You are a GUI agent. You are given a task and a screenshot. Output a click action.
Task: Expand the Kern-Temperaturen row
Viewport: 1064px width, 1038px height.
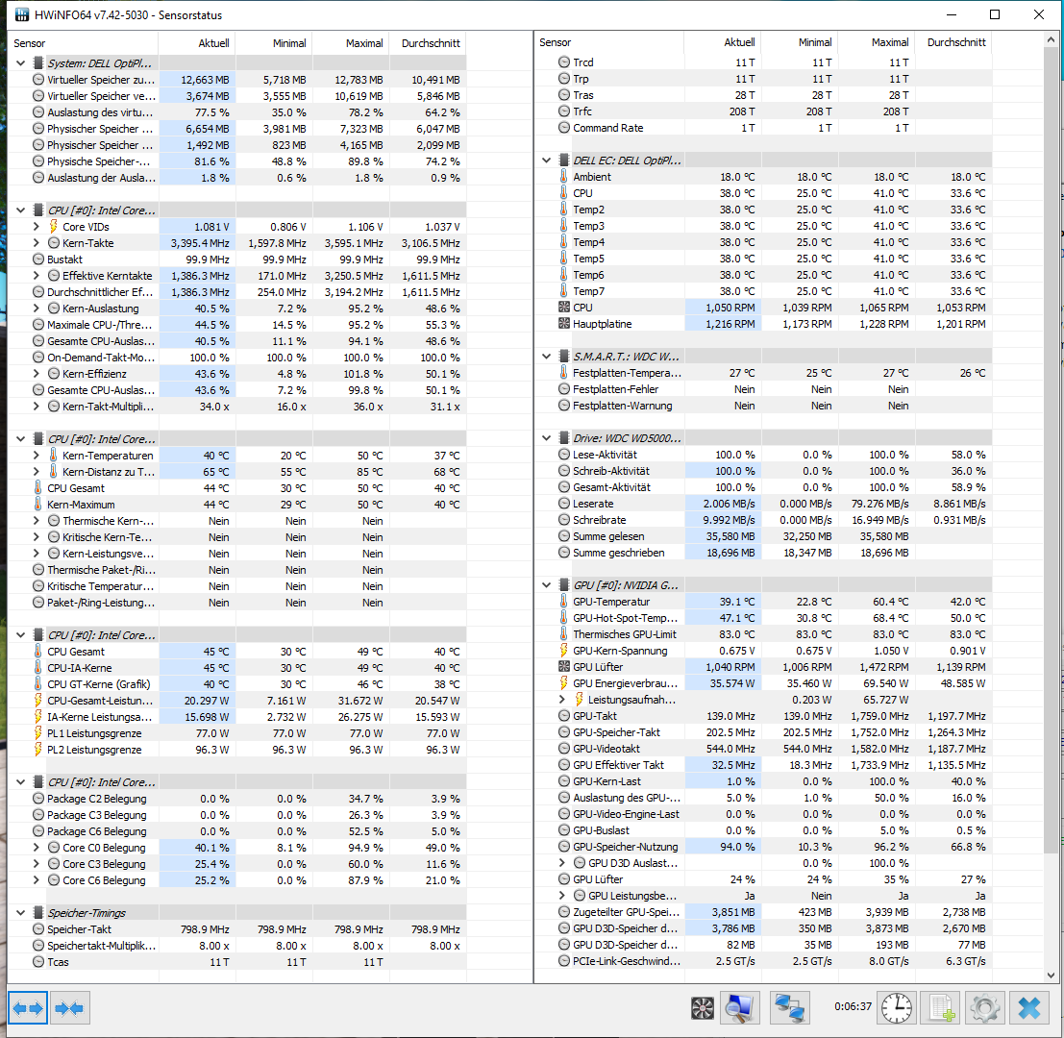coord(36,456)
